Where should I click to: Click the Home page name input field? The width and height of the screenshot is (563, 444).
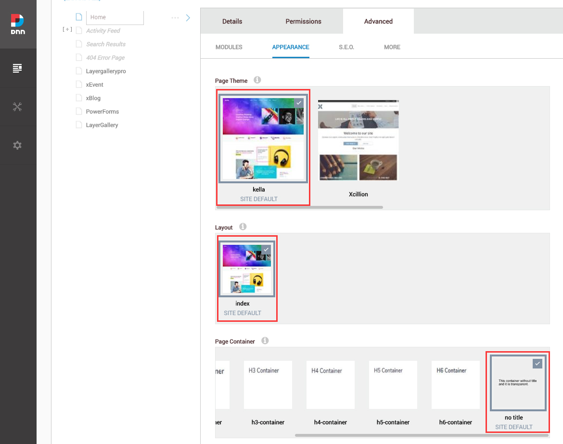[115, 17]
